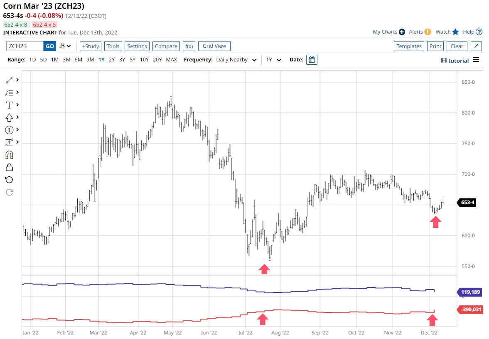Open the 1Y period dropdown
Image resolution: width=489 pixels, height=339 pixels.
273,59
